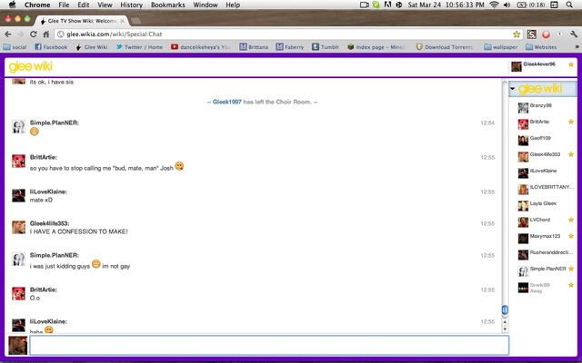Open the Window menu

click(206, 5)
